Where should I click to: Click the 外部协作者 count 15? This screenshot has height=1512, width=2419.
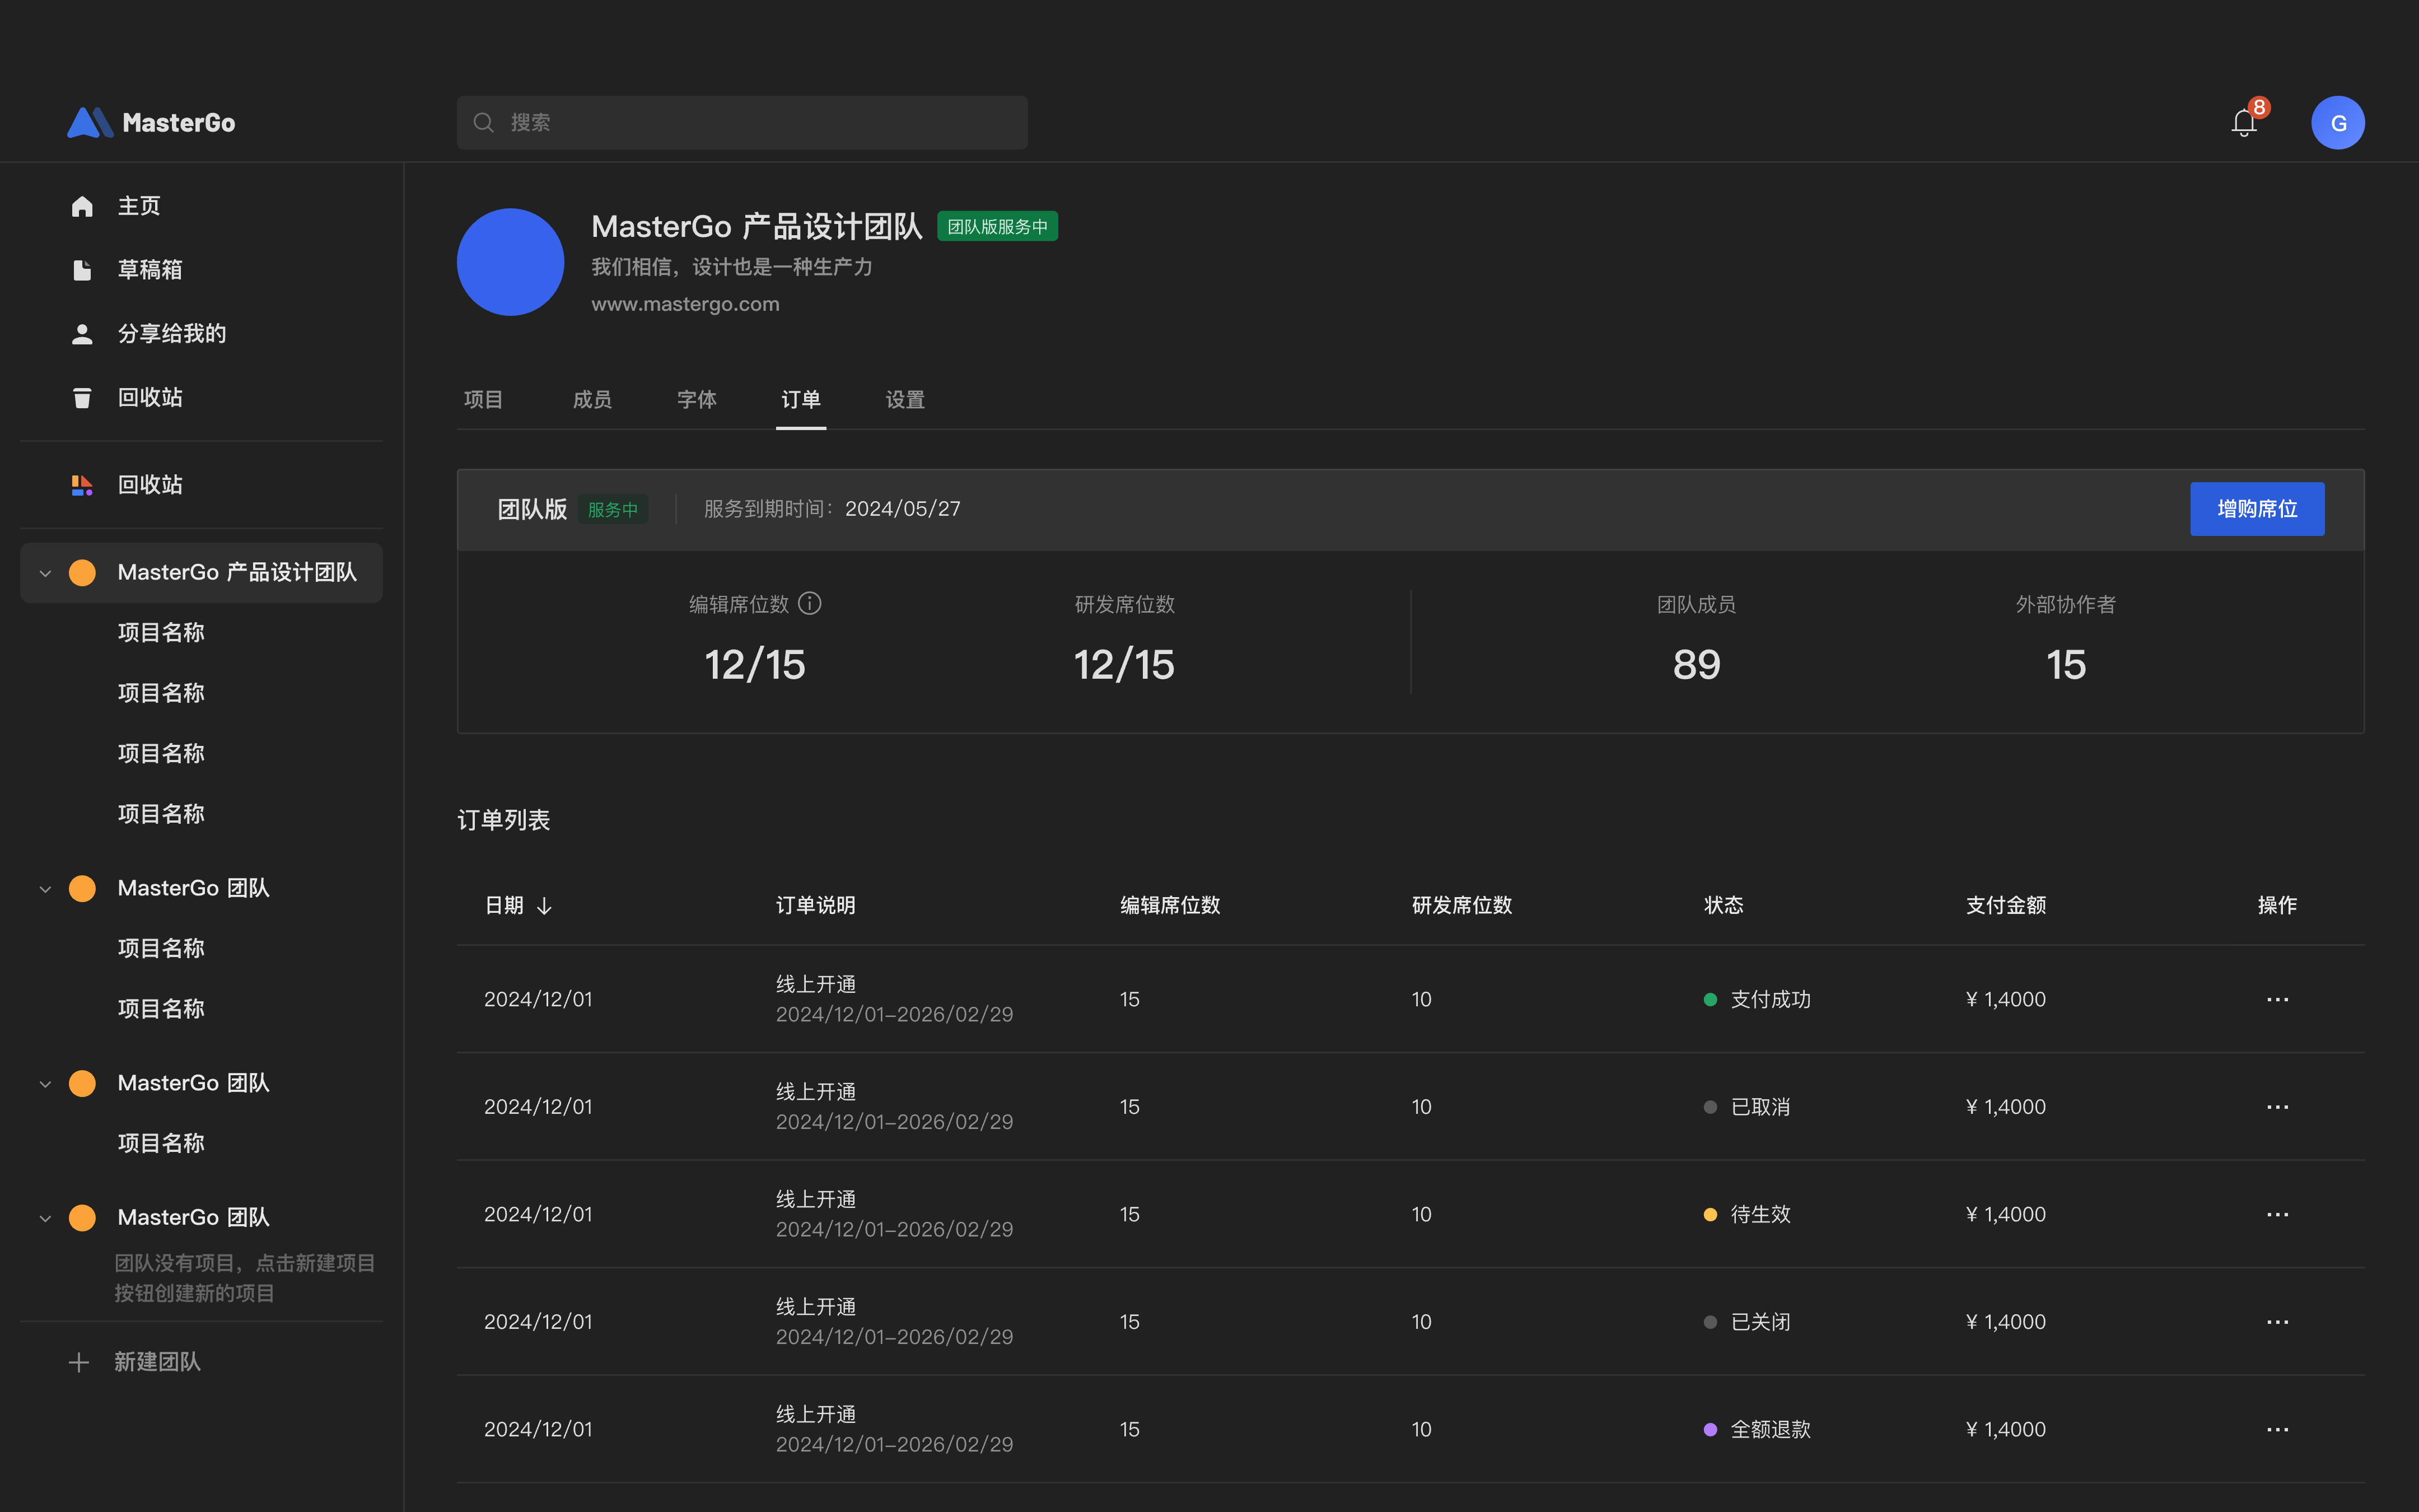pos(2065,665)
